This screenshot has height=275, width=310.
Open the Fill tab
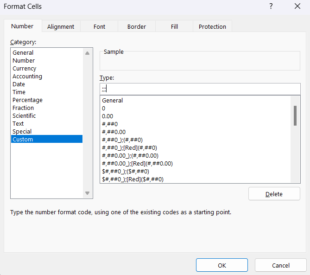click(174, 26)
